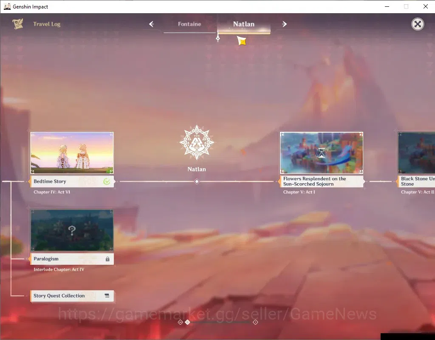Click the yellow marker flag under Natlan
This screenshot has height=340, width=435.
(242, 41)
